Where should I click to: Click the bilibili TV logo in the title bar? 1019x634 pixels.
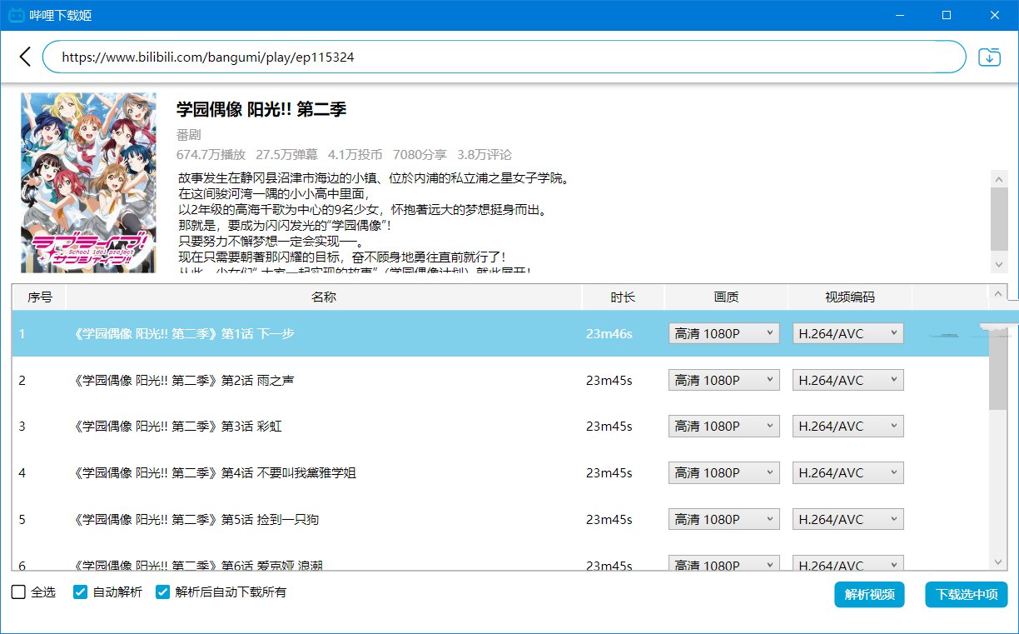[18, 14]
